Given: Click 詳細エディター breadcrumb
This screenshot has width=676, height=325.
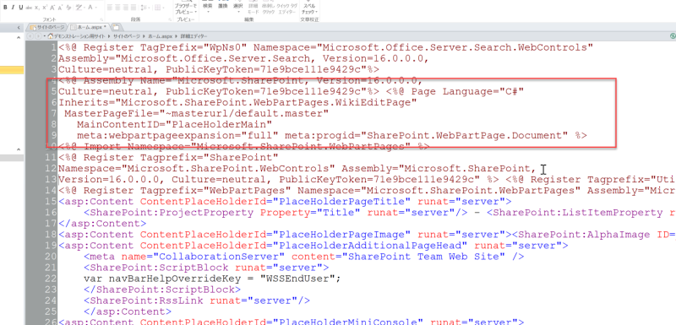Looking at the screenshot, I should pyautogui.click(x=194, y=36).
